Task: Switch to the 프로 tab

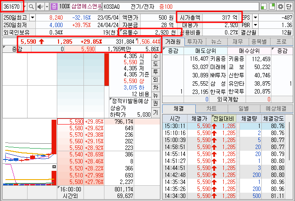Action: (281, 42)
